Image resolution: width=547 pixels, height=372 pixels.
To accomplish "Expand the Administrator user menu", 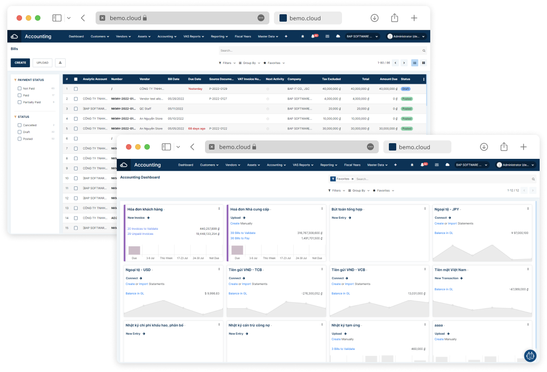I will (x=515, y=165).
